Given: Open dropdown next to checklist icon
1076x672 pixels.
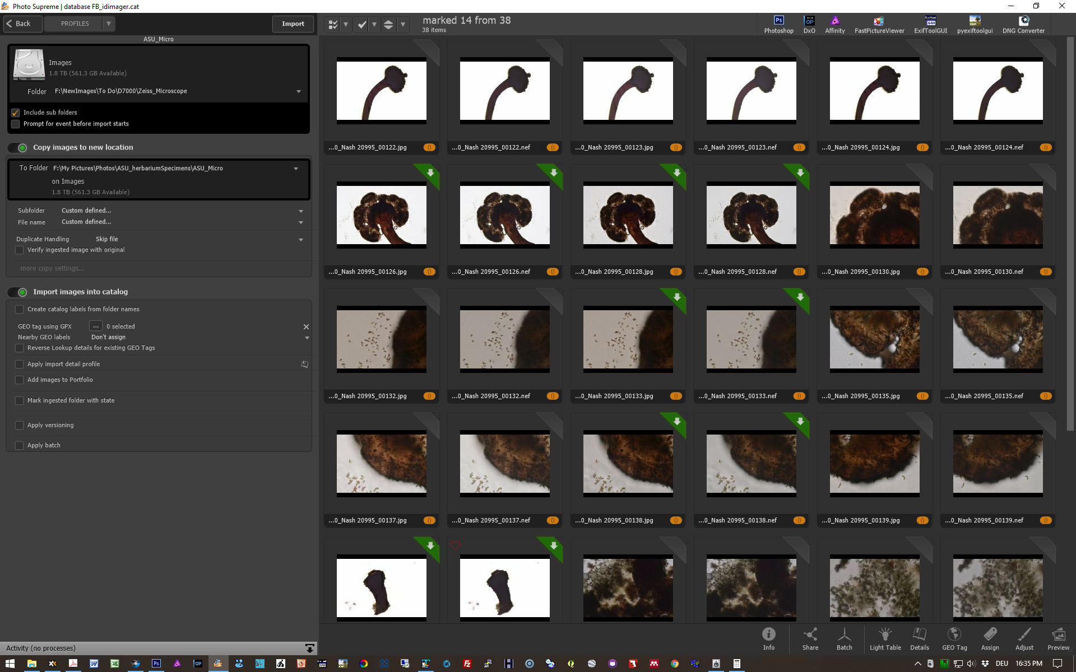Looking at the screenshot, I should pyautogui.click(x=346, y=24).
